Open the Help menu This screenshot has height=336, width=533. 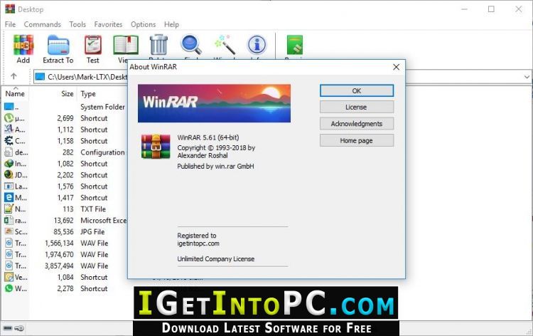[x=171, y=24]
